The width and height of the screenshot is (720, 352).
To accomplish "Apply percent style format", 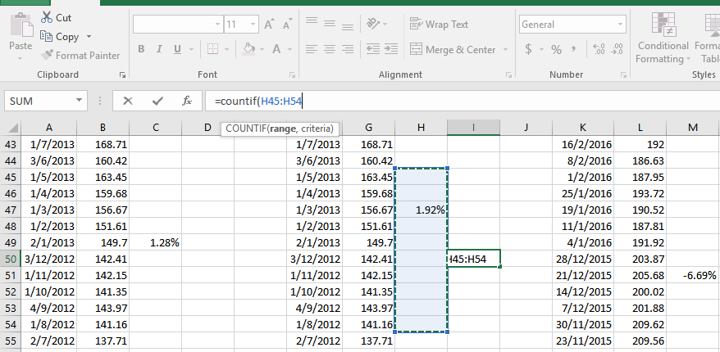I will 556,50.
